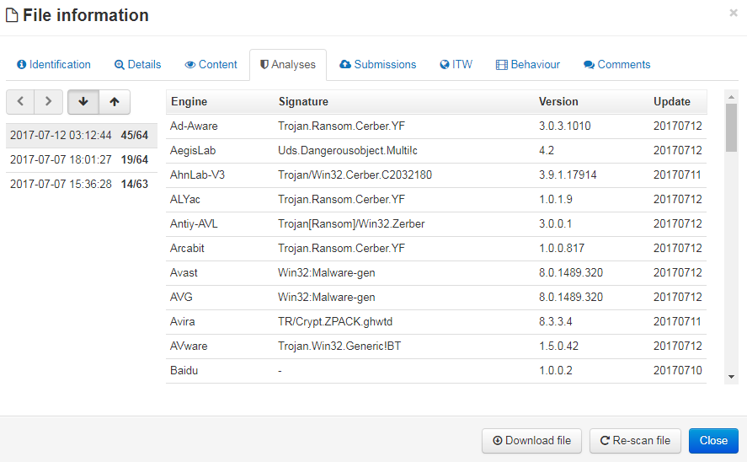Select the 2017-07-12 03:12:44 analysis entry
747x462 pixels.
(79, 135)
